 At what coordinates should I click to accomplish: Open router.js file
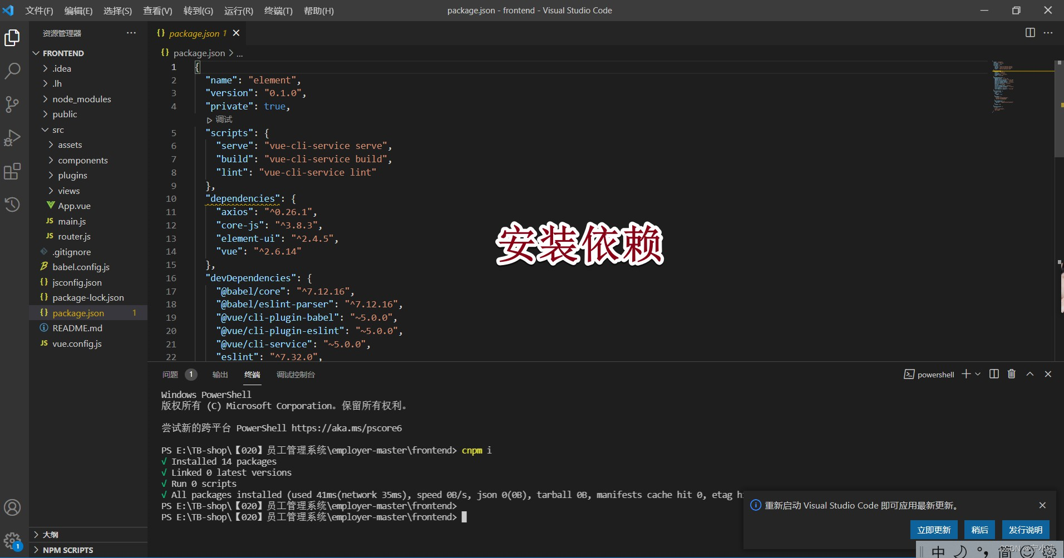tap(88, 236)
